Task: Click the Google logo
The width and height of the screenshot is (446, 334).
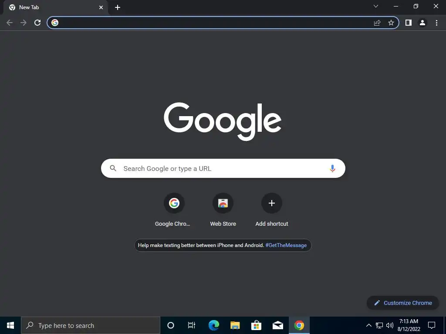Action: point(223,121)
